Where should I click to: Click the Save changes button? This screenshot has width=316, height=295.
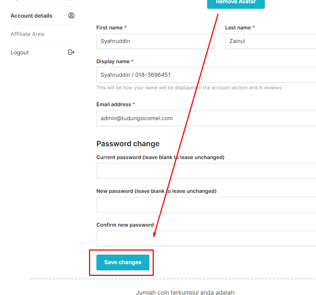(123, 262)
